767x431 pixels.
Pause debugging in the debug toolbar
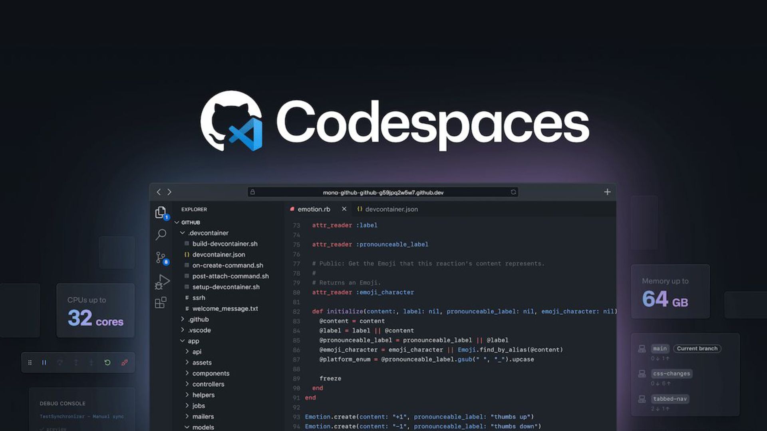click(x=44, y=362)
